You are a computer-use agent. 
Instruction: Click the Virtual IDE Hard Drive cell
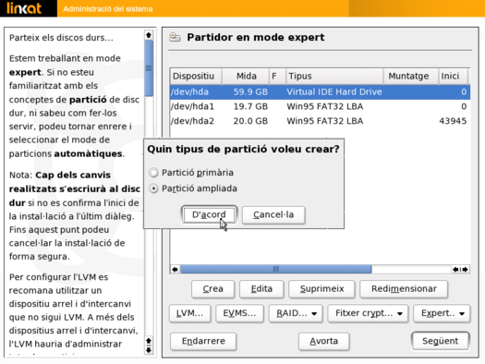coord(334,91)
